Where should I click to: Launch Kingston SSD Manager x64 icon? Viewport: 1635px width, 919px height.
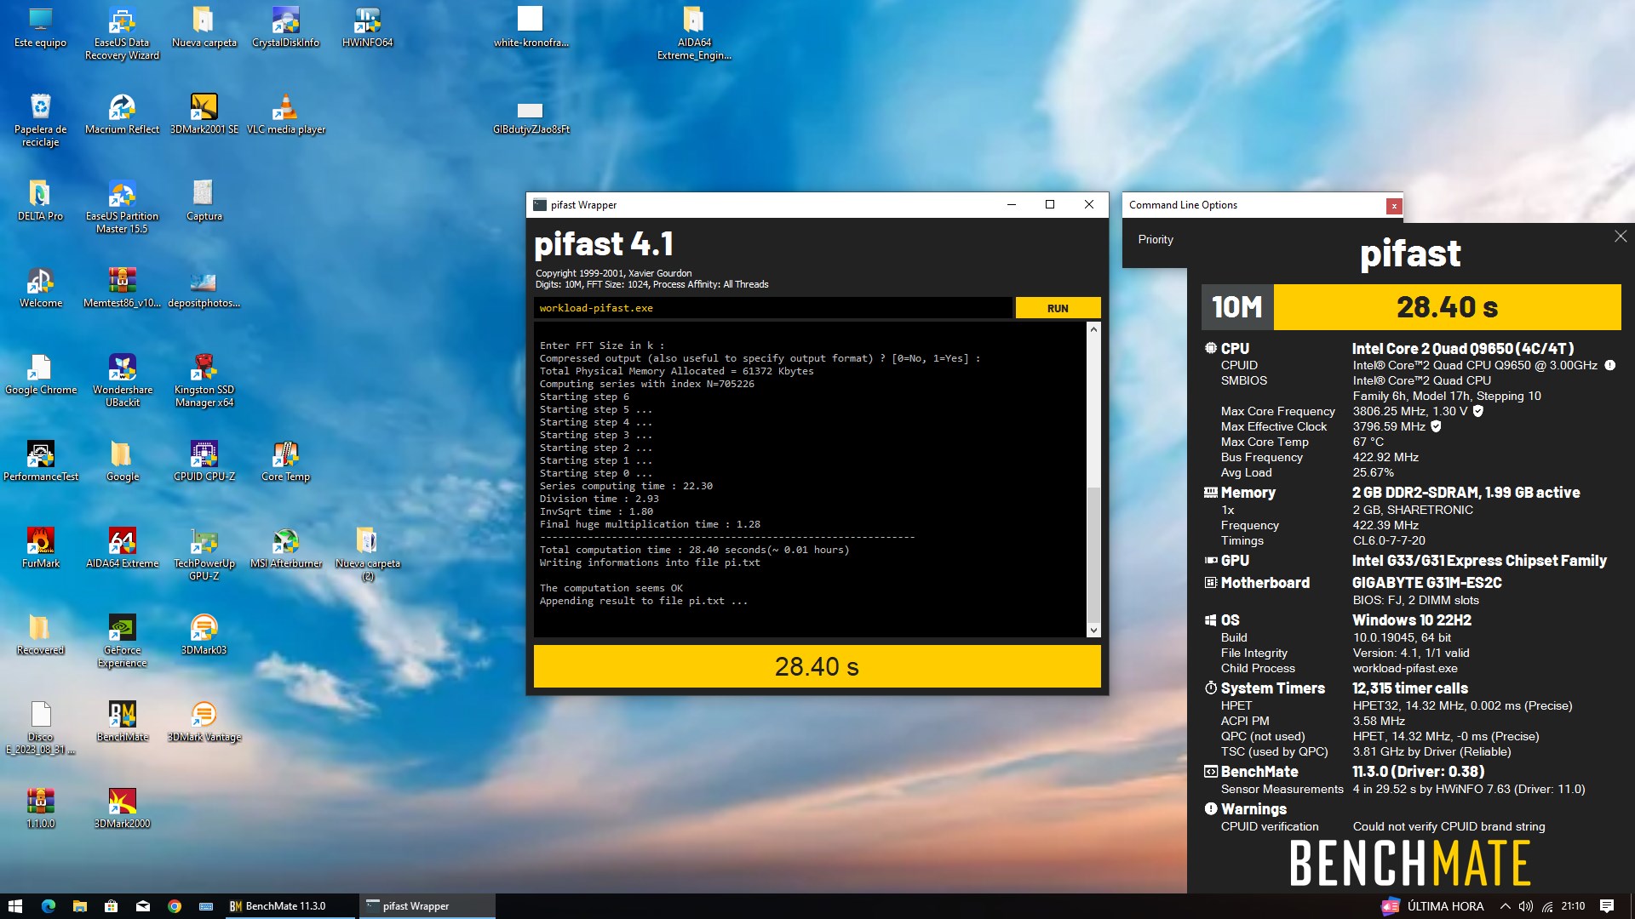click(204, 381)
